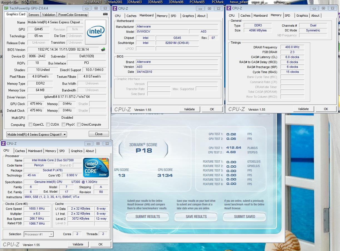This screenshot has width=340, height=251.
Task: Open the 3DMark03 desktop shortcut
Action: (134, 2)
